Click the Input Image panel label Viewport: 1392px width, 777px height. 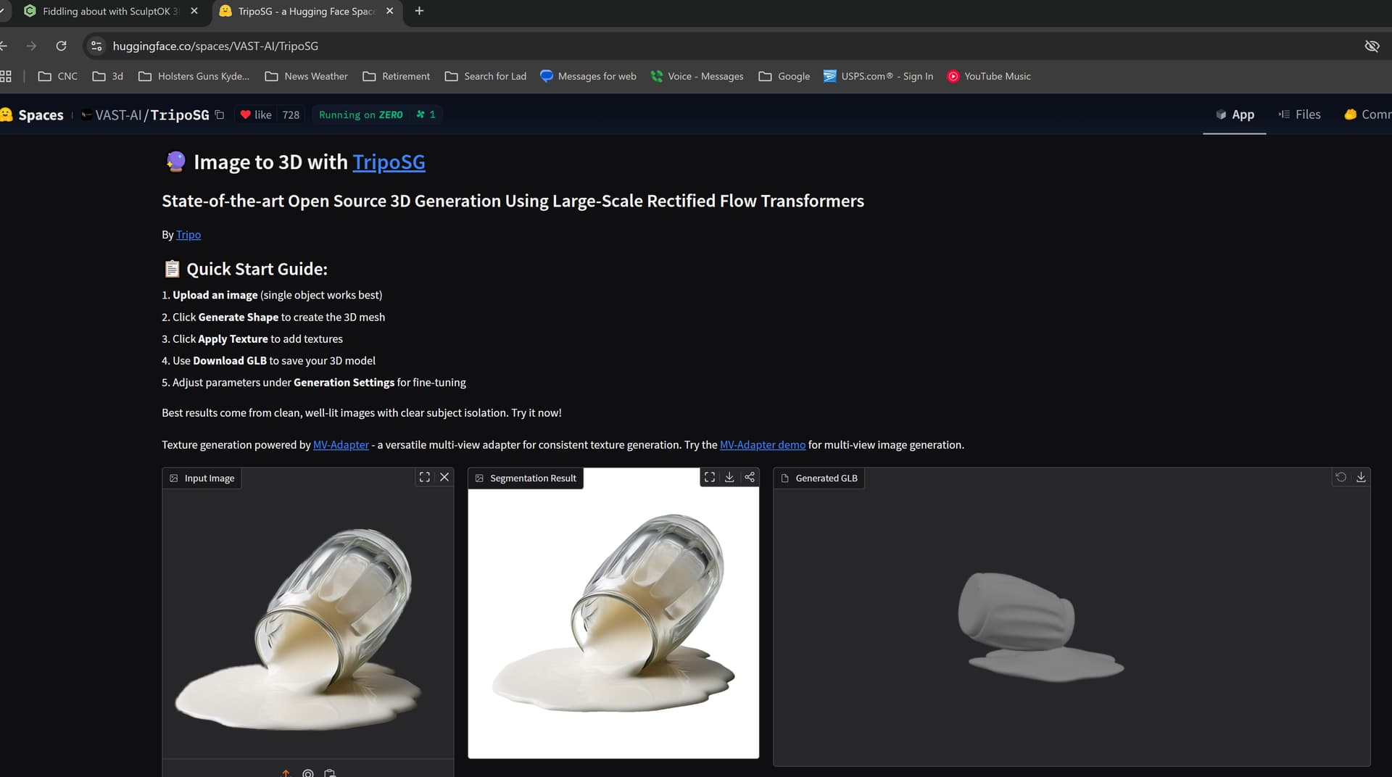202,478
